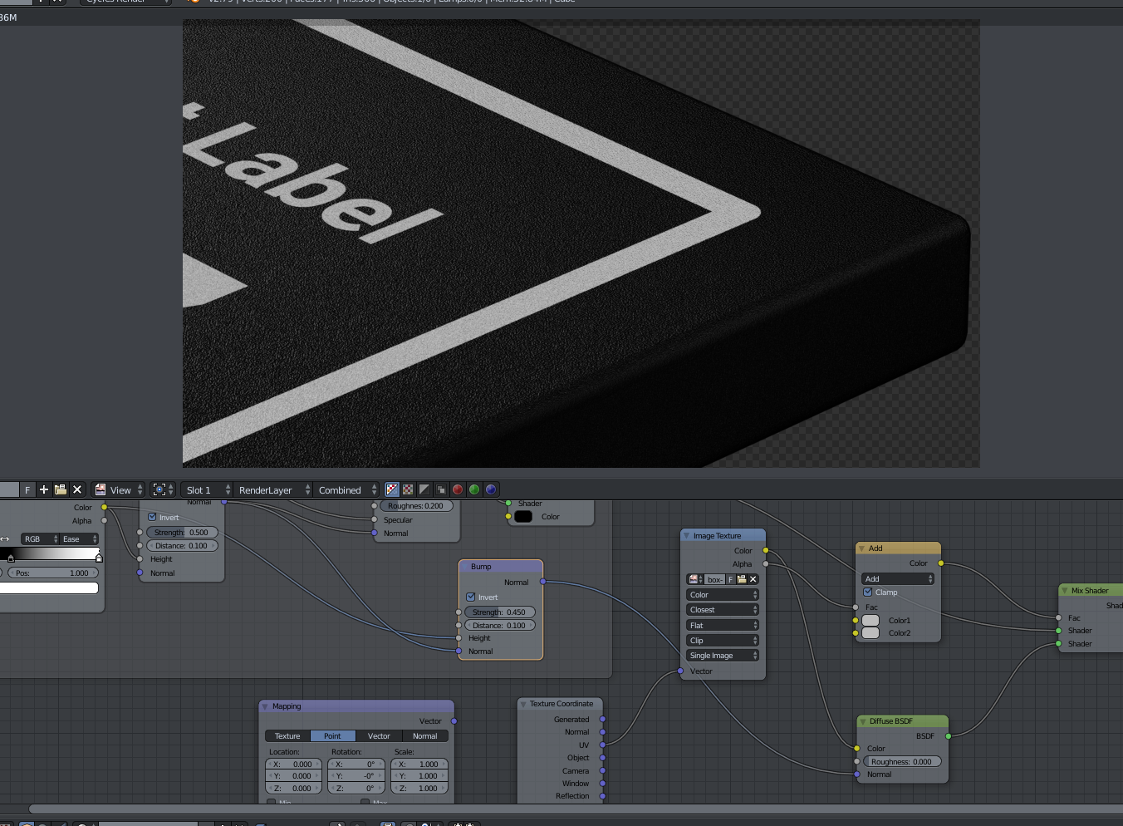Collapse the Add mix node
The height and width of the screenshot is (826, 1123).
[x=862, y=548]
